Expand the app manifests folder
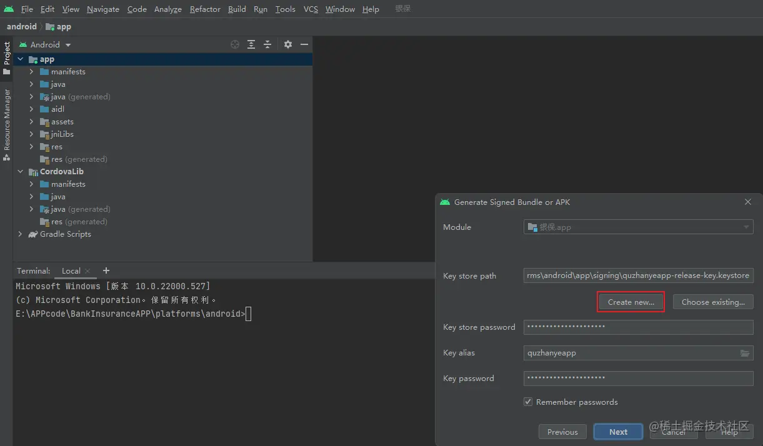The height and width of the screenshot is (446, 763). point(31,72)
